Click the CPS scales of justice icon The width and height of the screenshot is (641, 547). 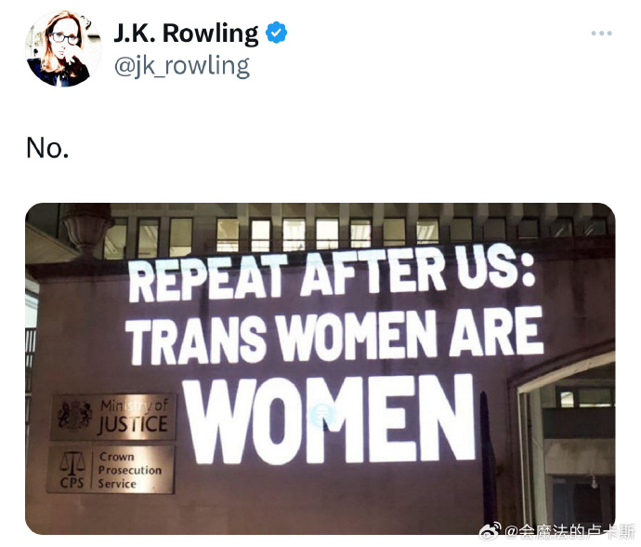72,463
